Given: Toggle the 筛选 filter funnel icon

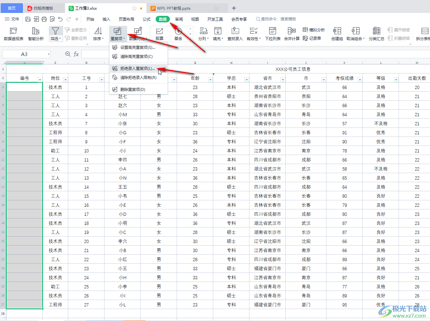Looking at the screenshot, I should click(55, 31).
